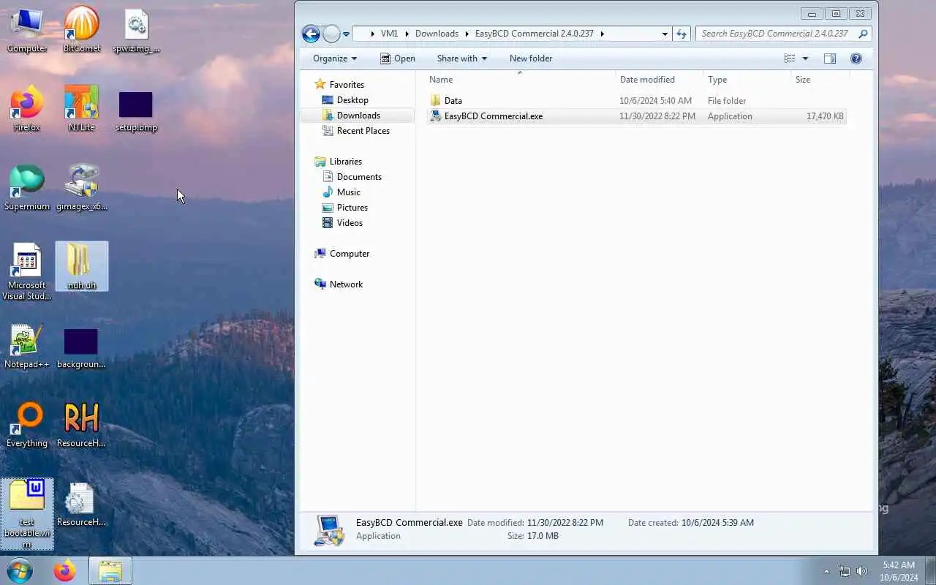Launch BitComet from the desktop

[81, 30]
